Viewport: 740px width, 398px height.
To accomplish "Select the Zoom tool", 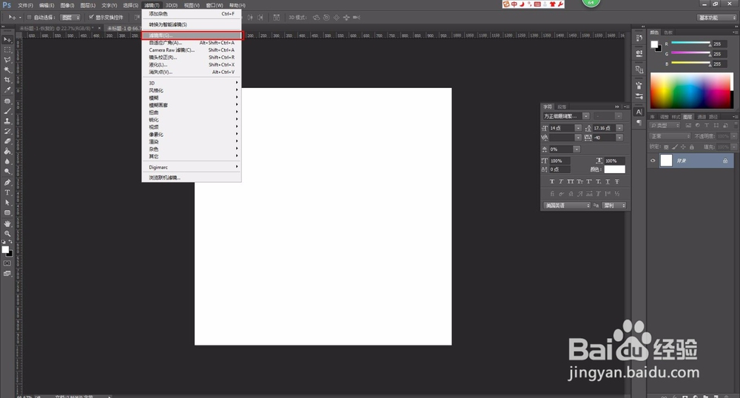I will (x=7, y=234).
